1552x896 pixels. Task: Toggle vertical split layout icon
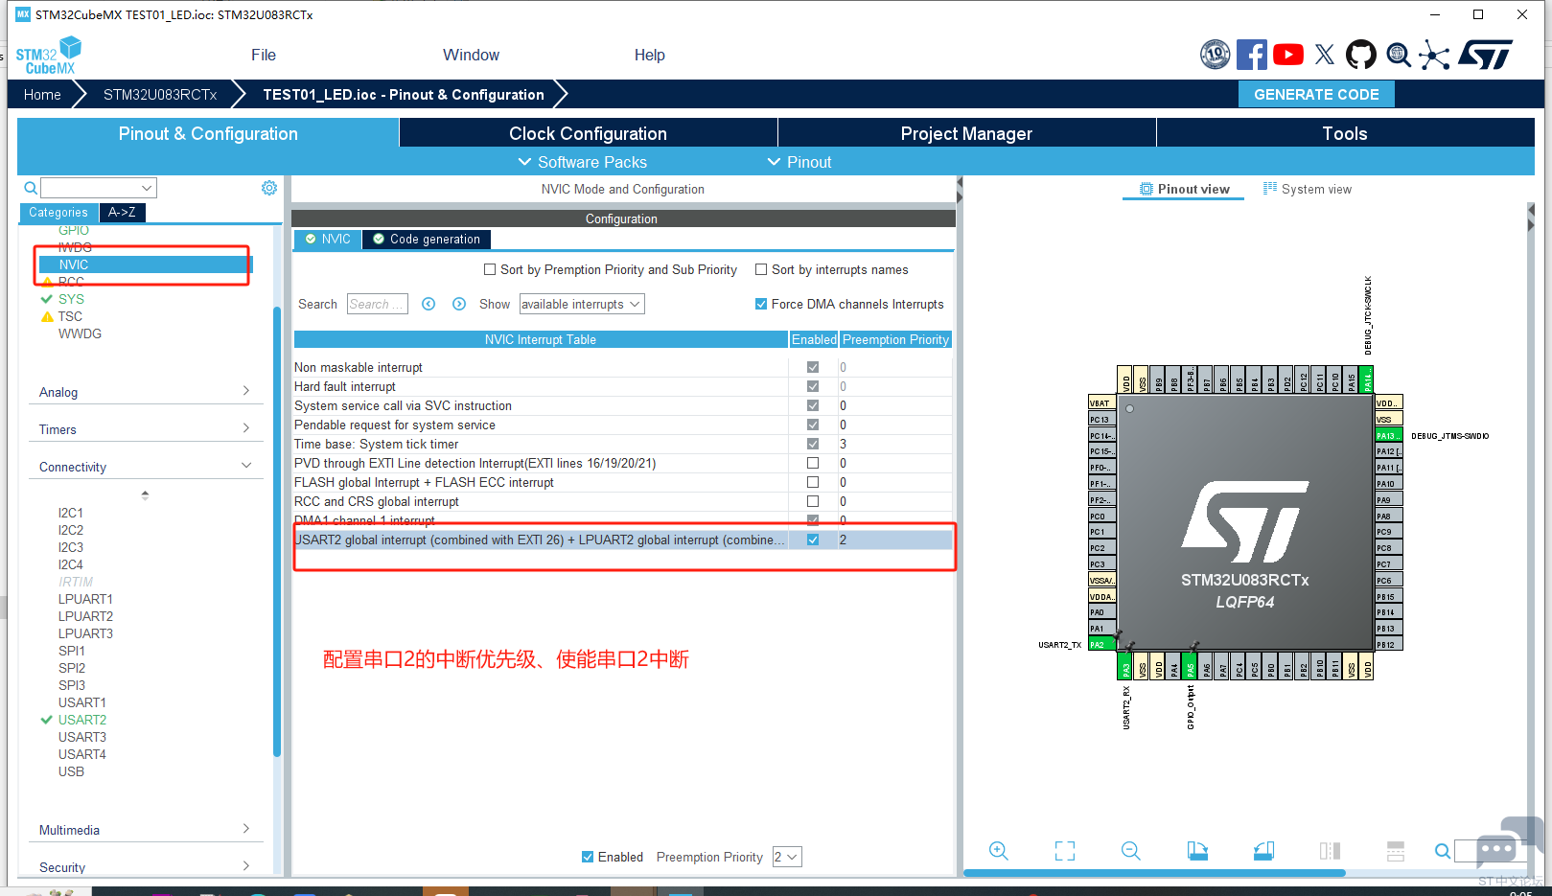[x=1330, y=851]
